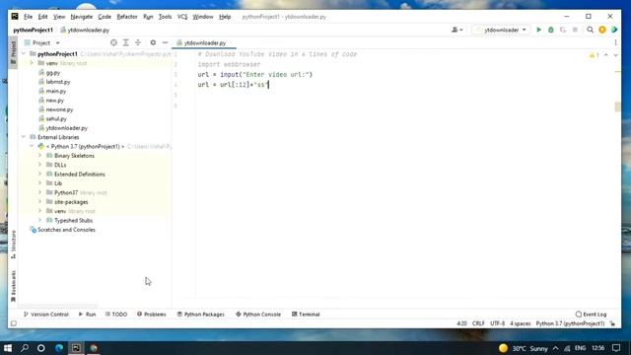631x355 pixels.
Task: Toggle the Project sidebar strip button
Action: click(x=13, y=52)
